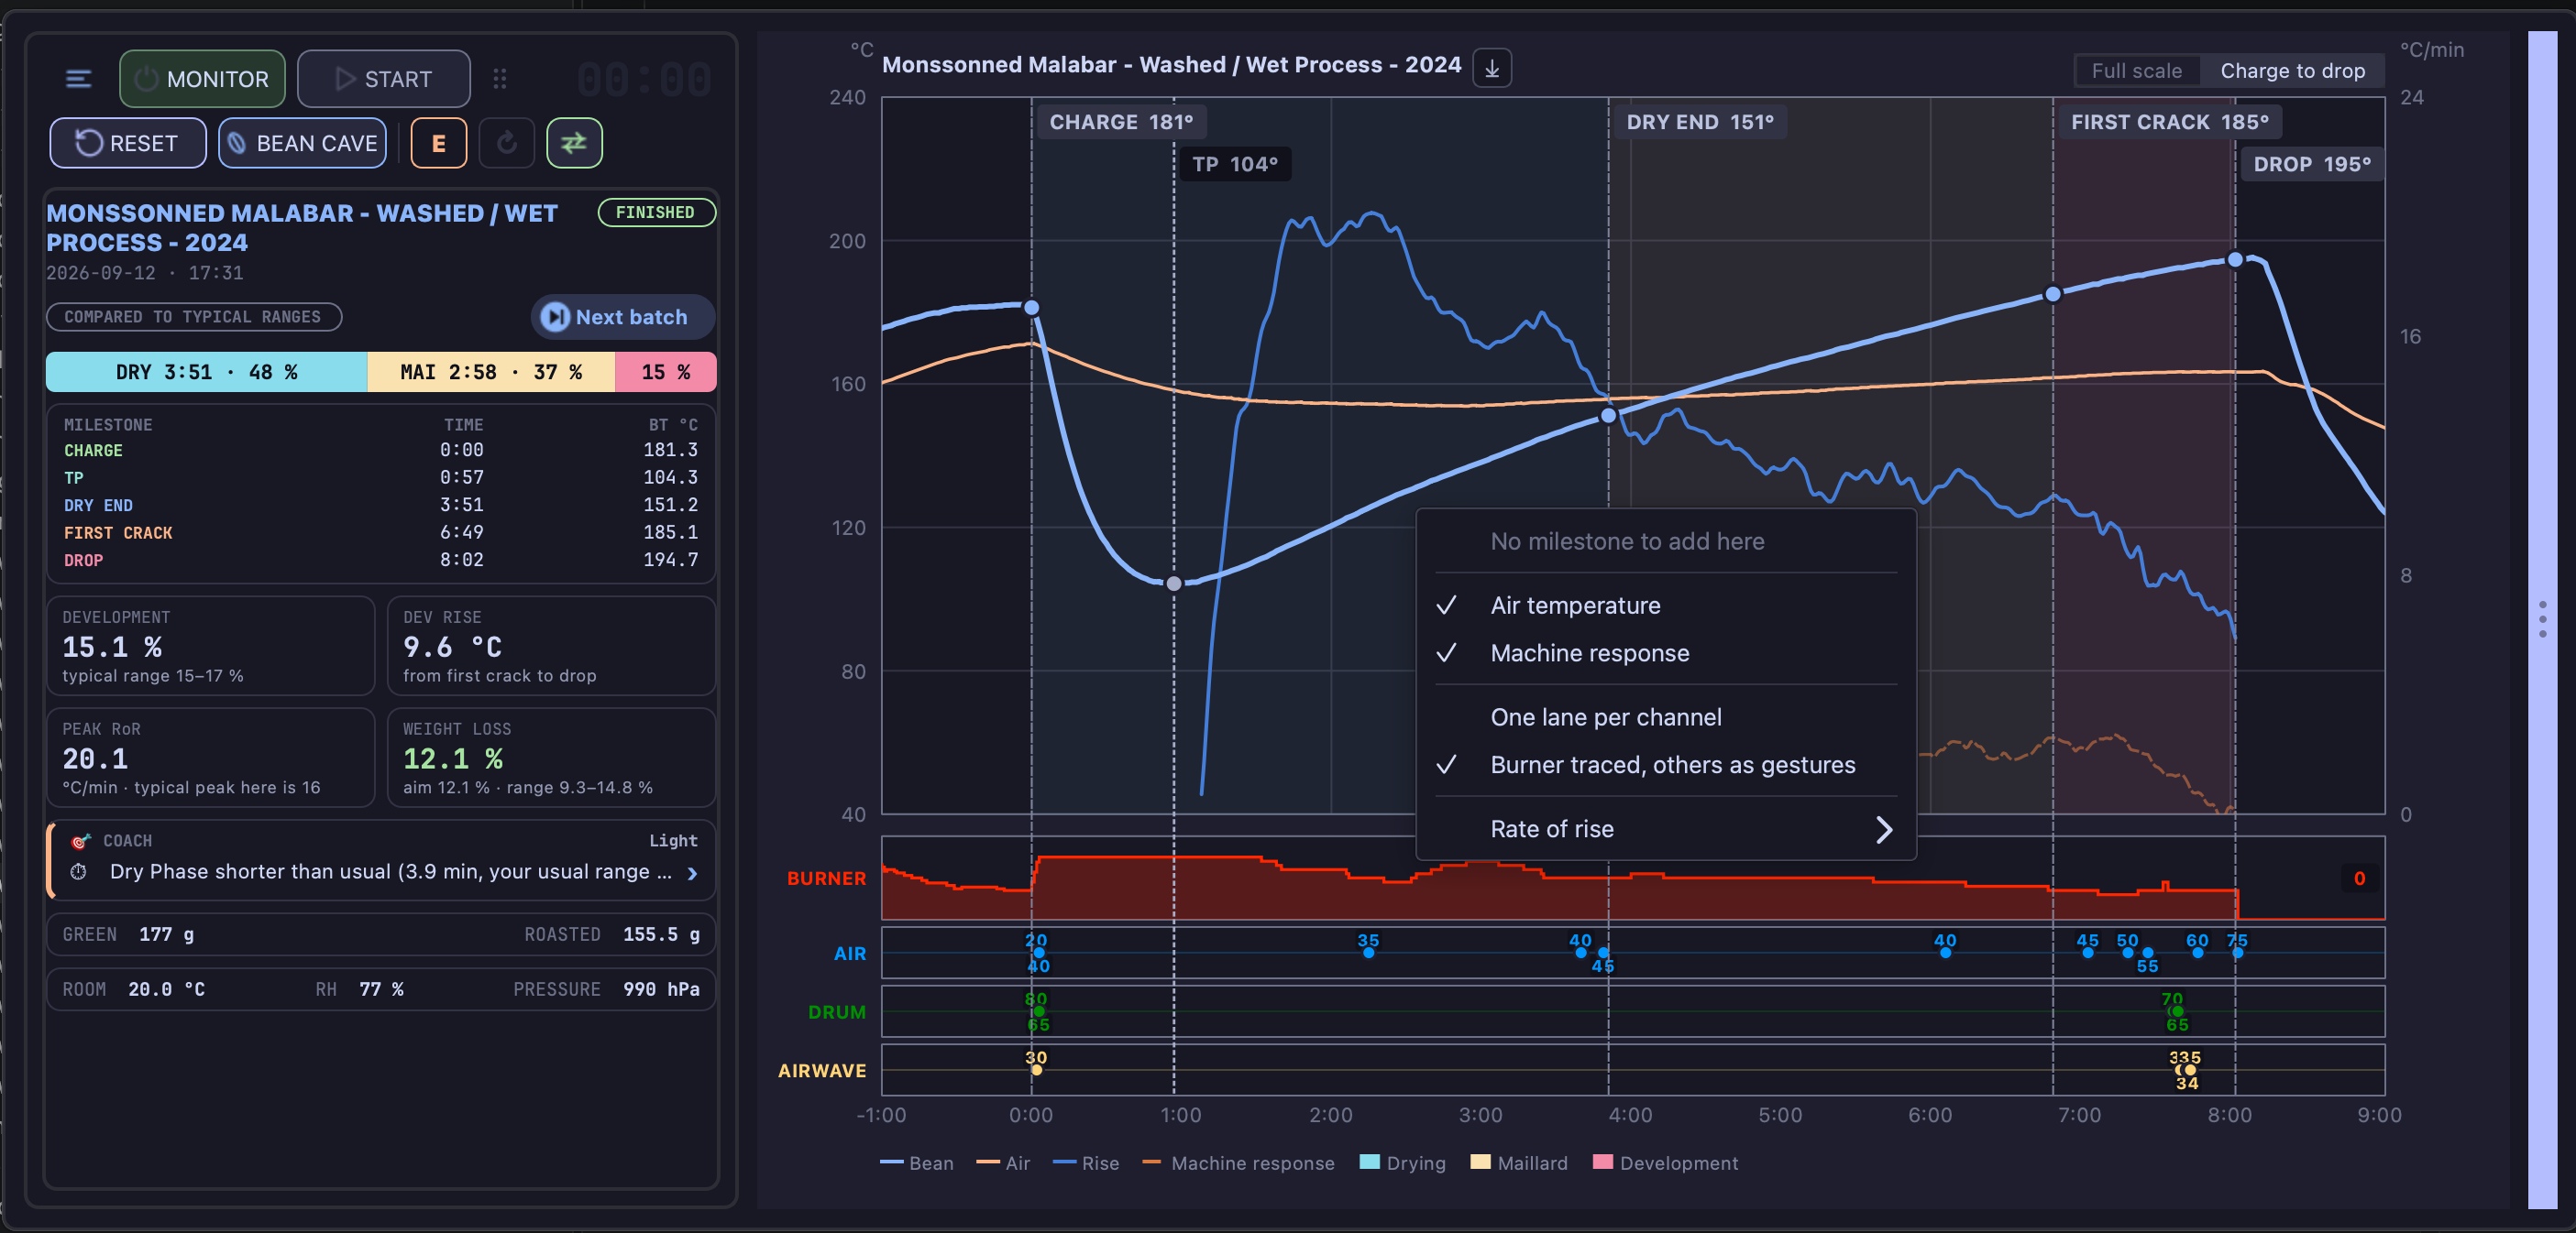Click the PEAK RoR 20.1 card
This screenshot has height=1233, width=2576.
click(x=211, y=758)
